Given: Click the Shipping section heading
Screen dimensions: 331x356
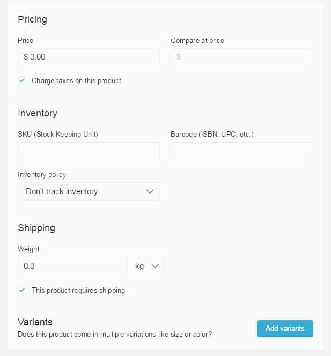Looking at the screenshot, I should [x=36, y=228].
